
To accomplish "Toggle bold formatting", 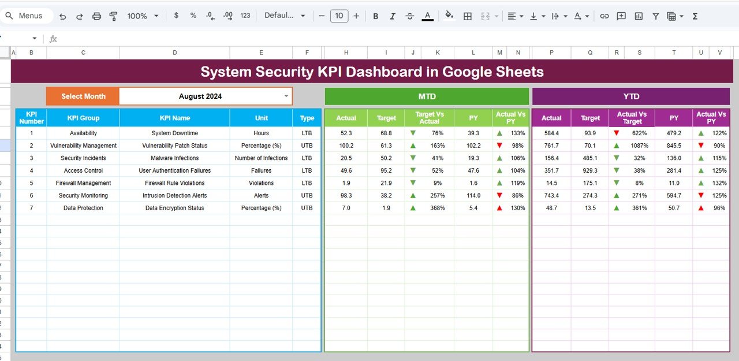I will pos(375,16).
